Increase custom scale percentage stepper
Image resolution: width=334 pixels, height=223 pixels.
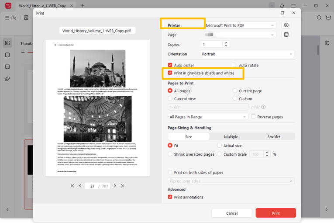(x=267, y=152)
